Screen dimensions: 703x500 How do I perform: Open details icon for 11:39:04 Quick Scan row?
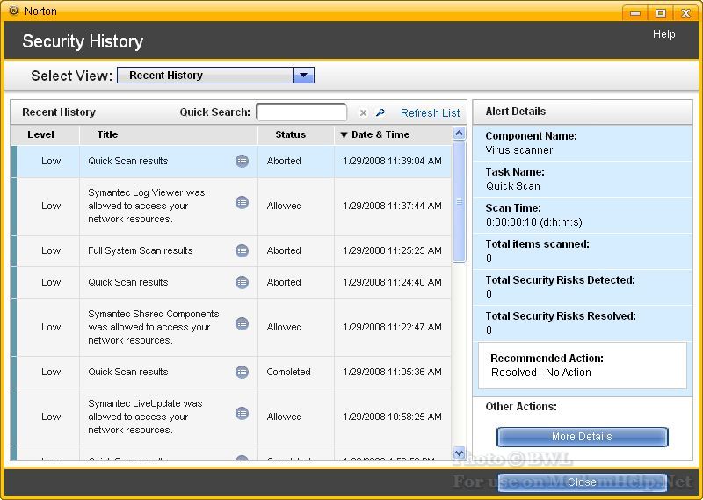pyautogui.click(x=243, y=161)
